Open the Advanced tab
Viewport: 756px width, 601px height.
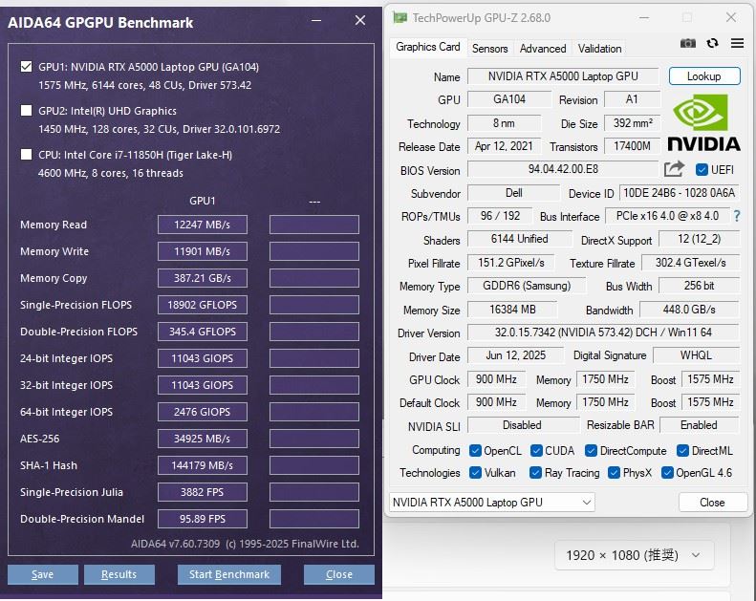543,49
